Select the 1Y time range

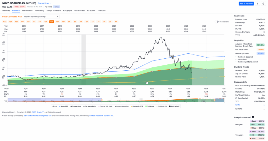point(116,22)
